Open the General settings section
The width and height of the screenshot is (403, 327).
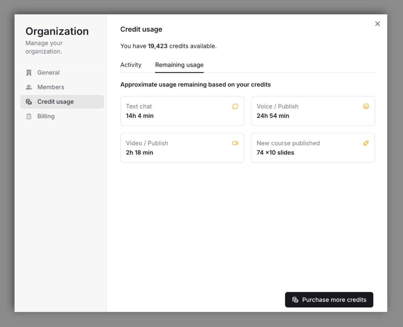48,72
